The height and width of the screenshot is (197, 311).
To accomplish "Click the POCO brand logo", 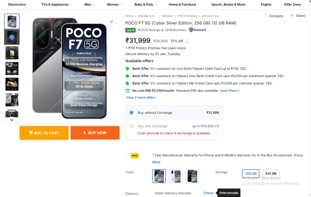I will 135,156.
